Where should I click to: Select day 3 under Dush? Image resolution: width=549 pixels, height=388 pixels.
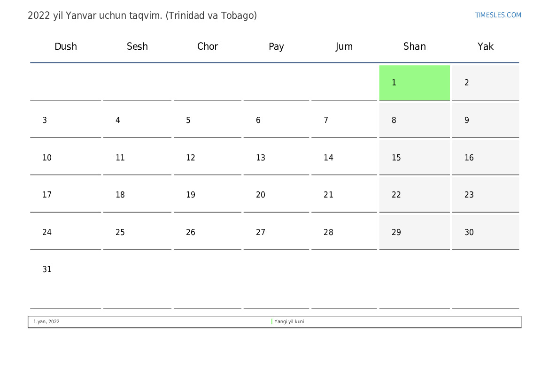coord(65,120)
